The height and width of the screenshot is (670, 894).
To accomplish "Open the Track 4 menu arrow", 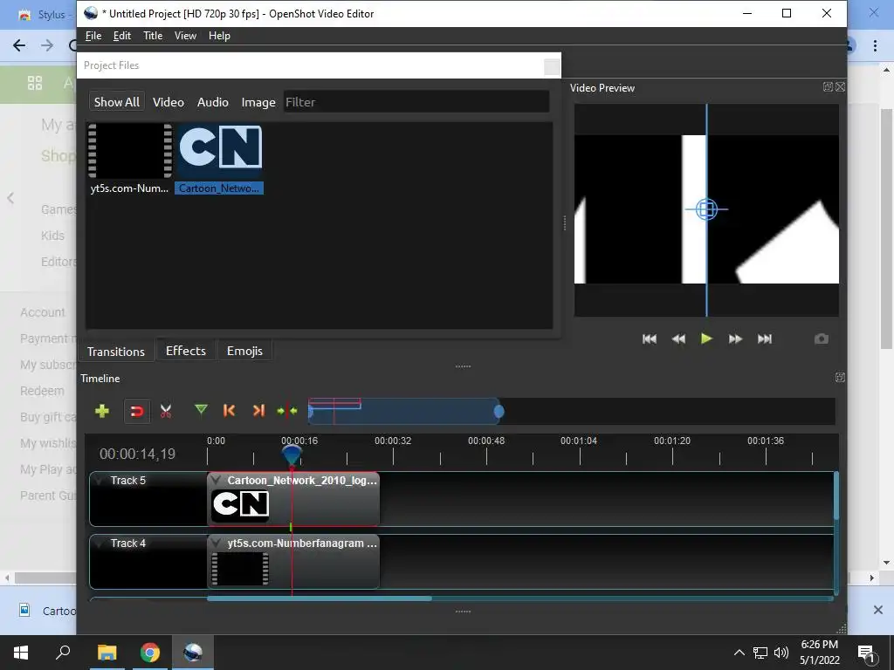I will pos(99,543).
